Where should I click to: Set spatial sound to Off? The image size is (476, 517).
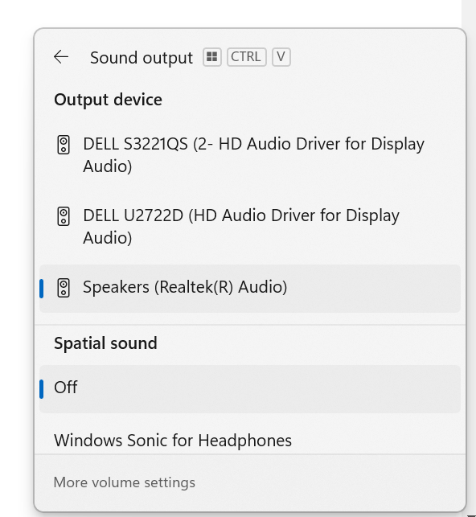(x=250, y=389)
